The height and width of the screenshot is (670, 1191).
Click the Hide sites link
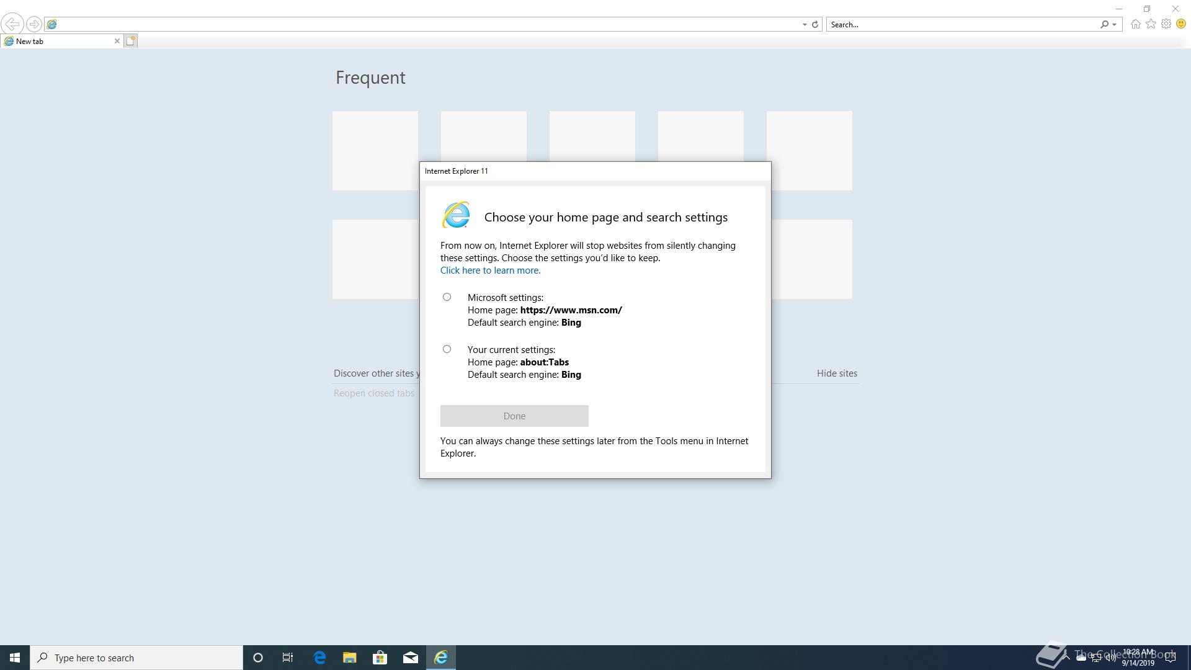pos(837,373)
